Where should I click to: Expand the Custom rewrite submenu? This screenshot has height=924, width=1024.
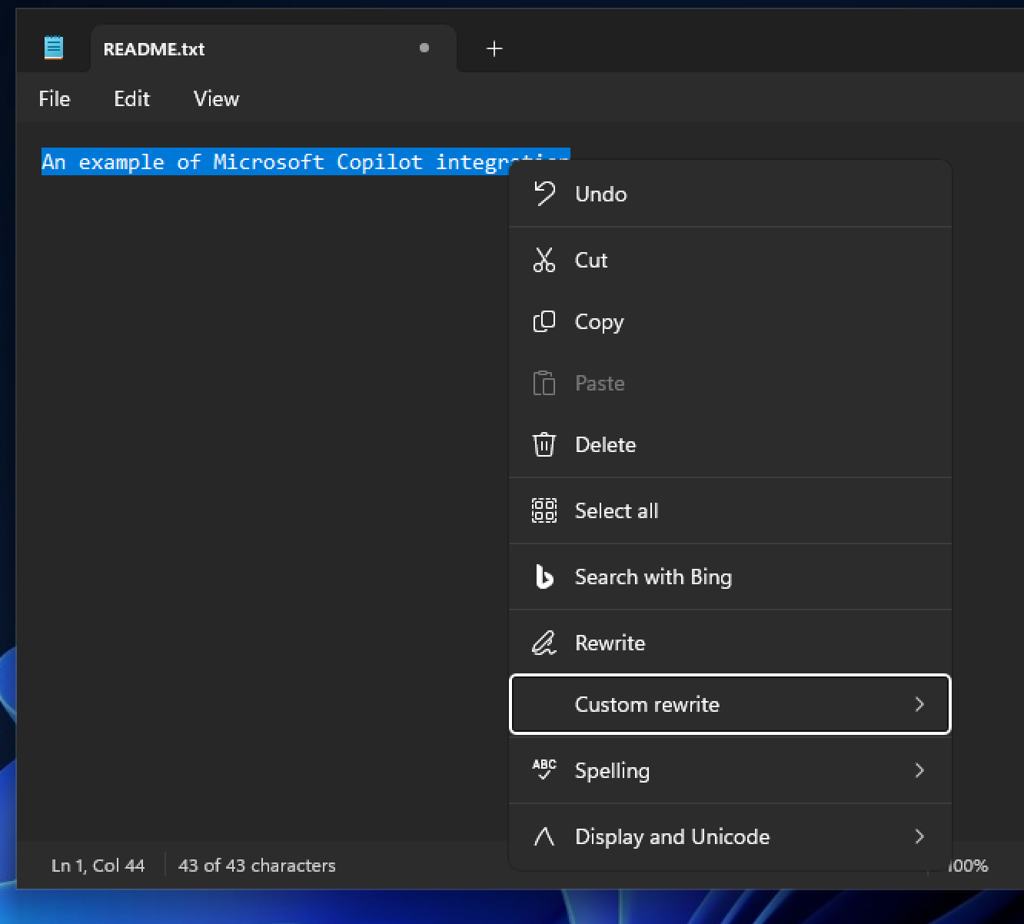[x=919, y=704]
